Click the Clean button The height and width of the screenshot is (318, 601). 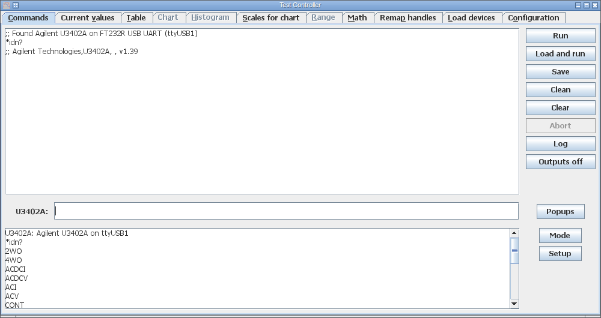(x=560, y=89)
